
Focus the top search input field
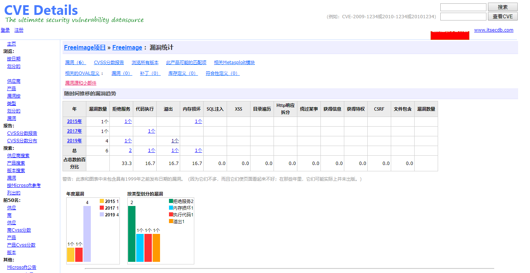pos(463,7)
